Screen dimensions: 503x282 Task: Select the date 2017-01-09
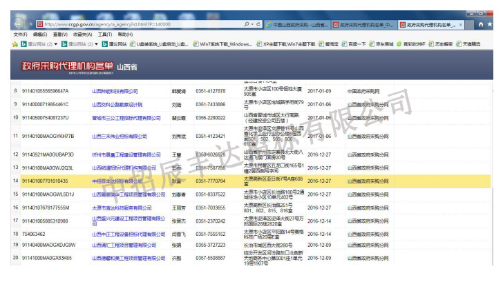pos(319,91)
